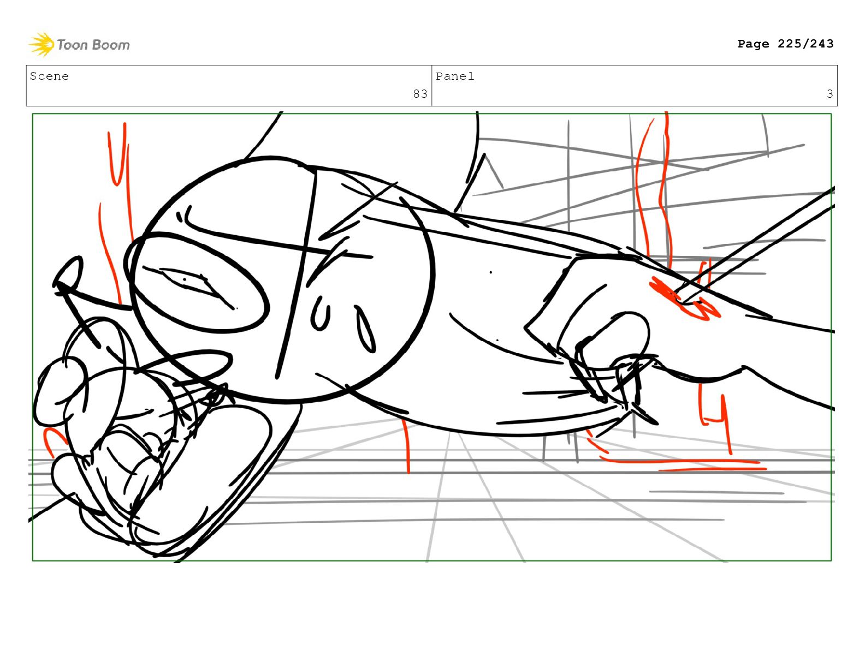Click the 'Page 225/243' page counter
Screen dimensions: 865x668
pyautogui.click(x=785, y=44)
